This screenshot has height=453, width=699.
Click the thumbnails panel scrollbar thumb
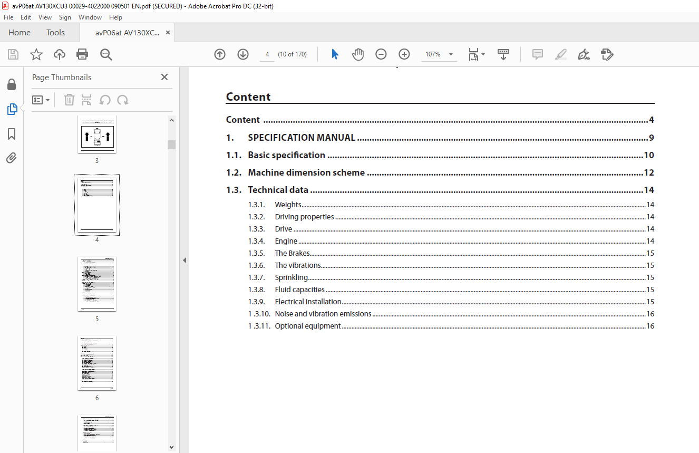coord(171,144)
